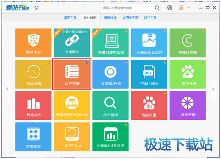Toggle favorite star on 收录率/死链 tile
The width and height of the screenshot is (221, 159).
(126, 62)
